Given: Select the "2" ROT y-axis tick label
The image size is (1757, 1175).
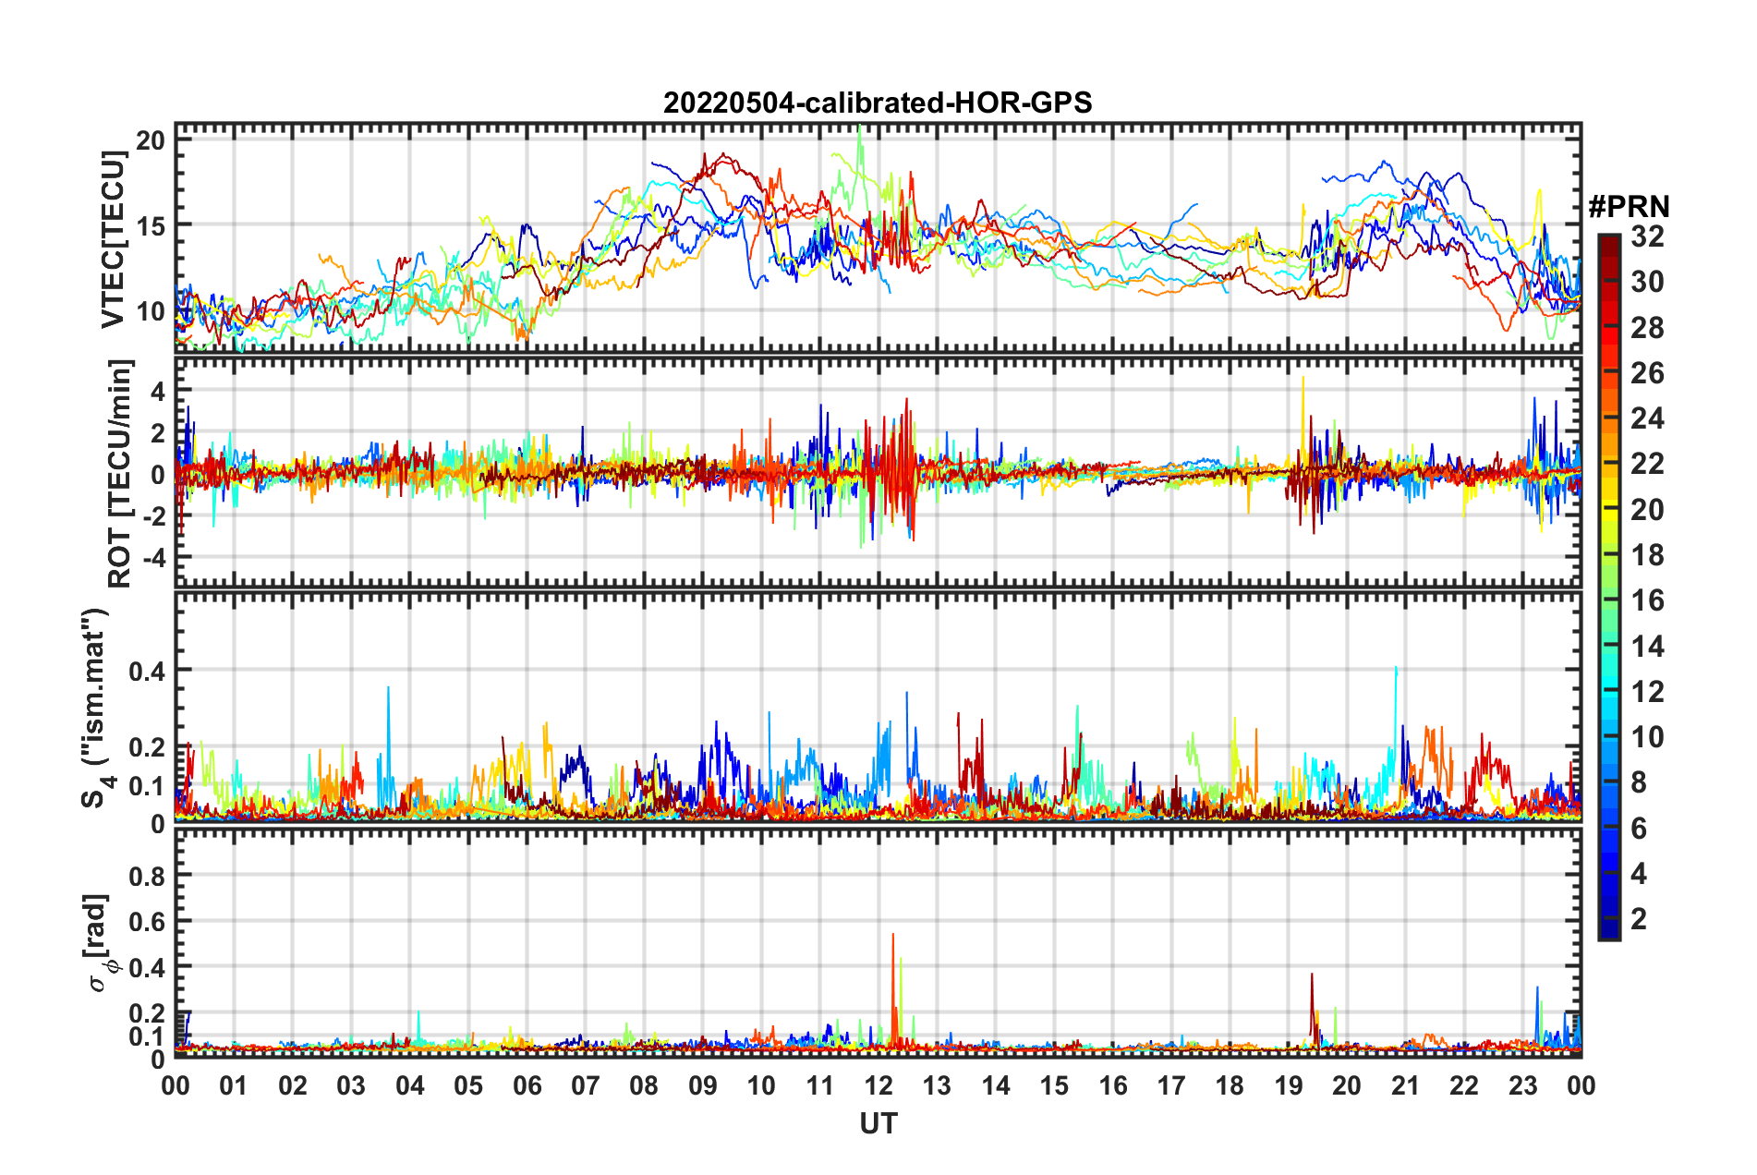Looking at the screenshot, I should tap(158, 432).
